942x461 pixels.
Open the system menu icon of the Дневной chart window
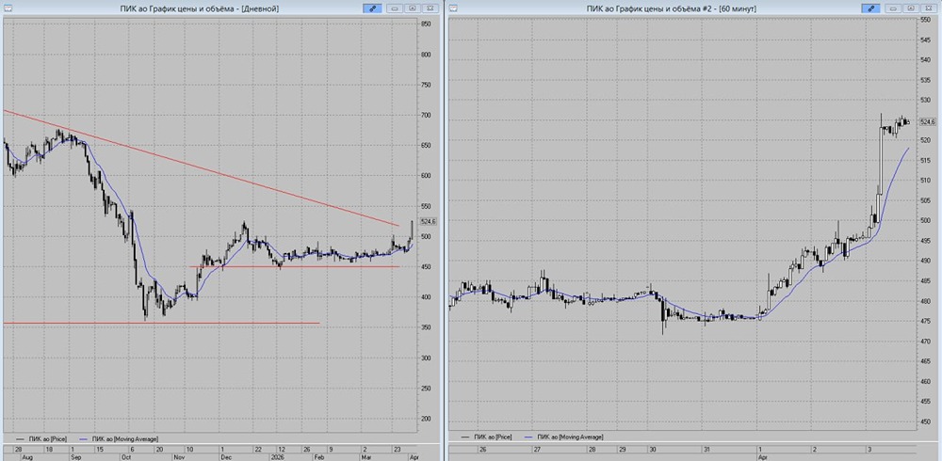click(x=8, y=8)
